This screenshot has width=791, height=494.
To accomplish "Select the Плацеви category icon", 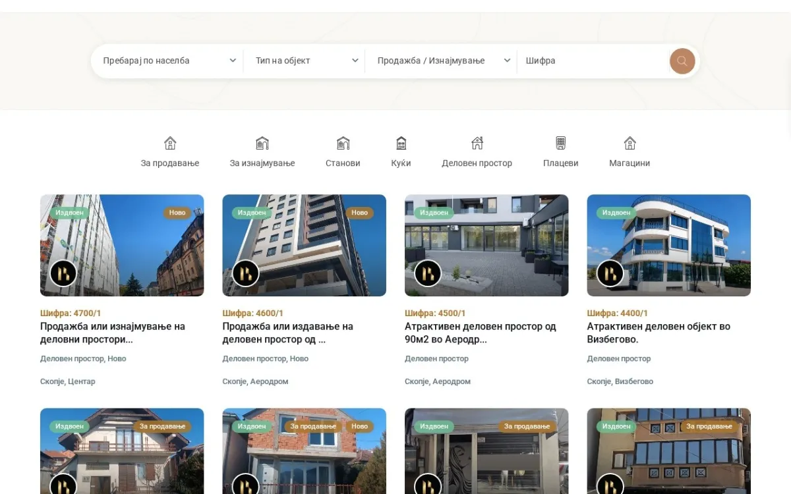I will click(x=561, y=143).
